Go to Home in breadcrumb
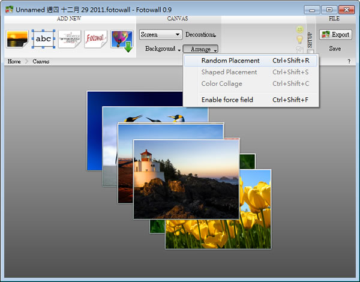 [x=14, y=61]
